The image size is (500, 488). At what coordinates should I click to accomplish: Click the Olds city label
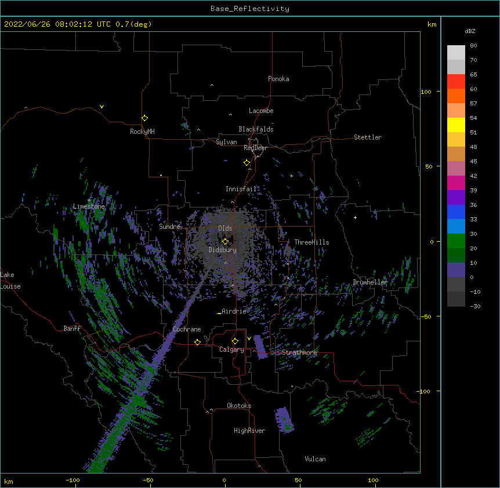tap(225, 228)
